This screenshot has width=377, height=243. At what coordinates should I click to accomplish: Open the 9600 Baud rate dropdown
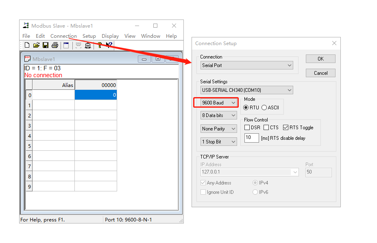click(219, 103)
